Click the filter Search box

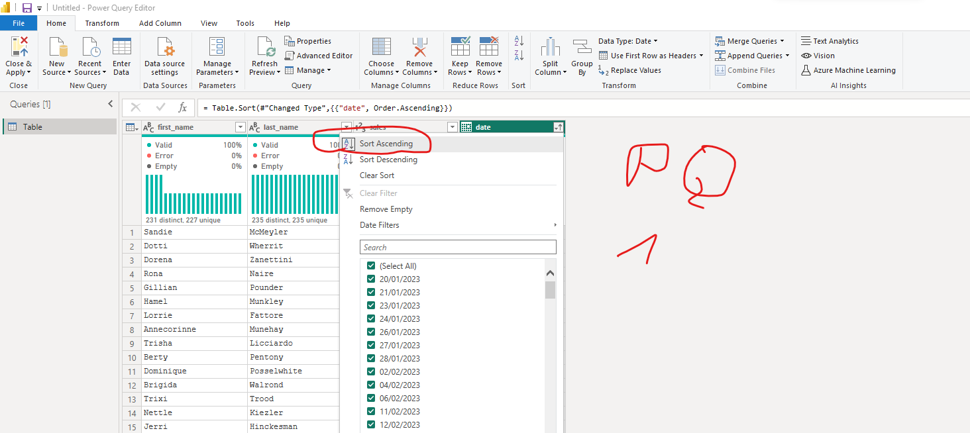tap(458, 247)
